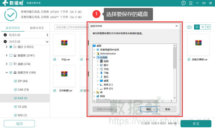The width and height of the screenshot is (215, 131).
Task: Switch to grid thumbnail view
Action: (x=197, y=27)
